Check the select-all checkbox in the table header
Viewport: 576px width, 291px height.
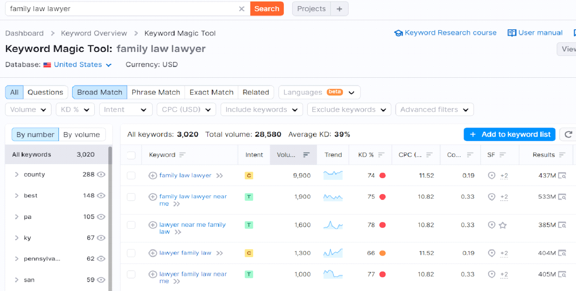pos(131,155)
